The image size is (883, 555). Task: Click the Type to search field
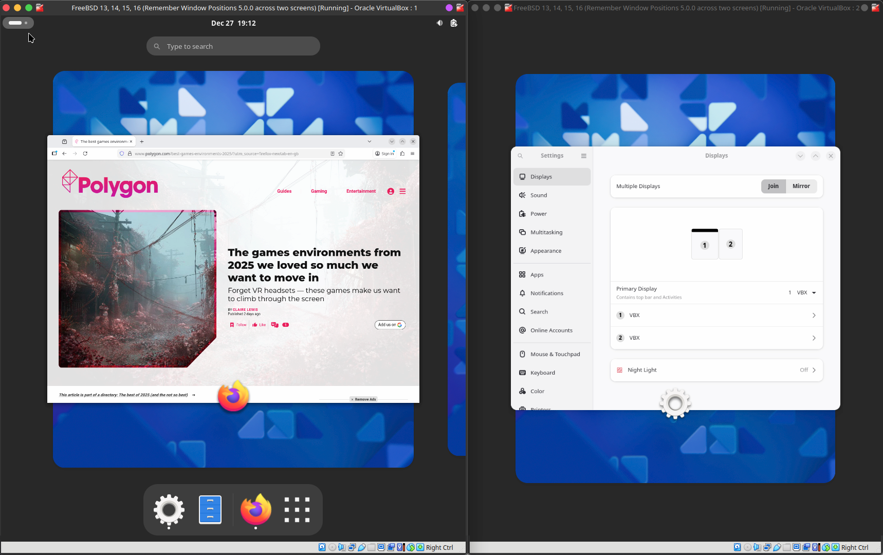233,46
